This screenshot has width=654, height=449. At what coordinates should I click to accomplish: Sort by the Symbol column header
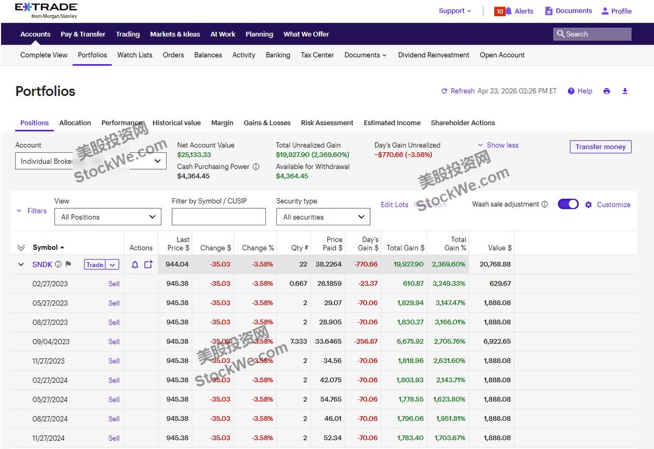(49, 248)
